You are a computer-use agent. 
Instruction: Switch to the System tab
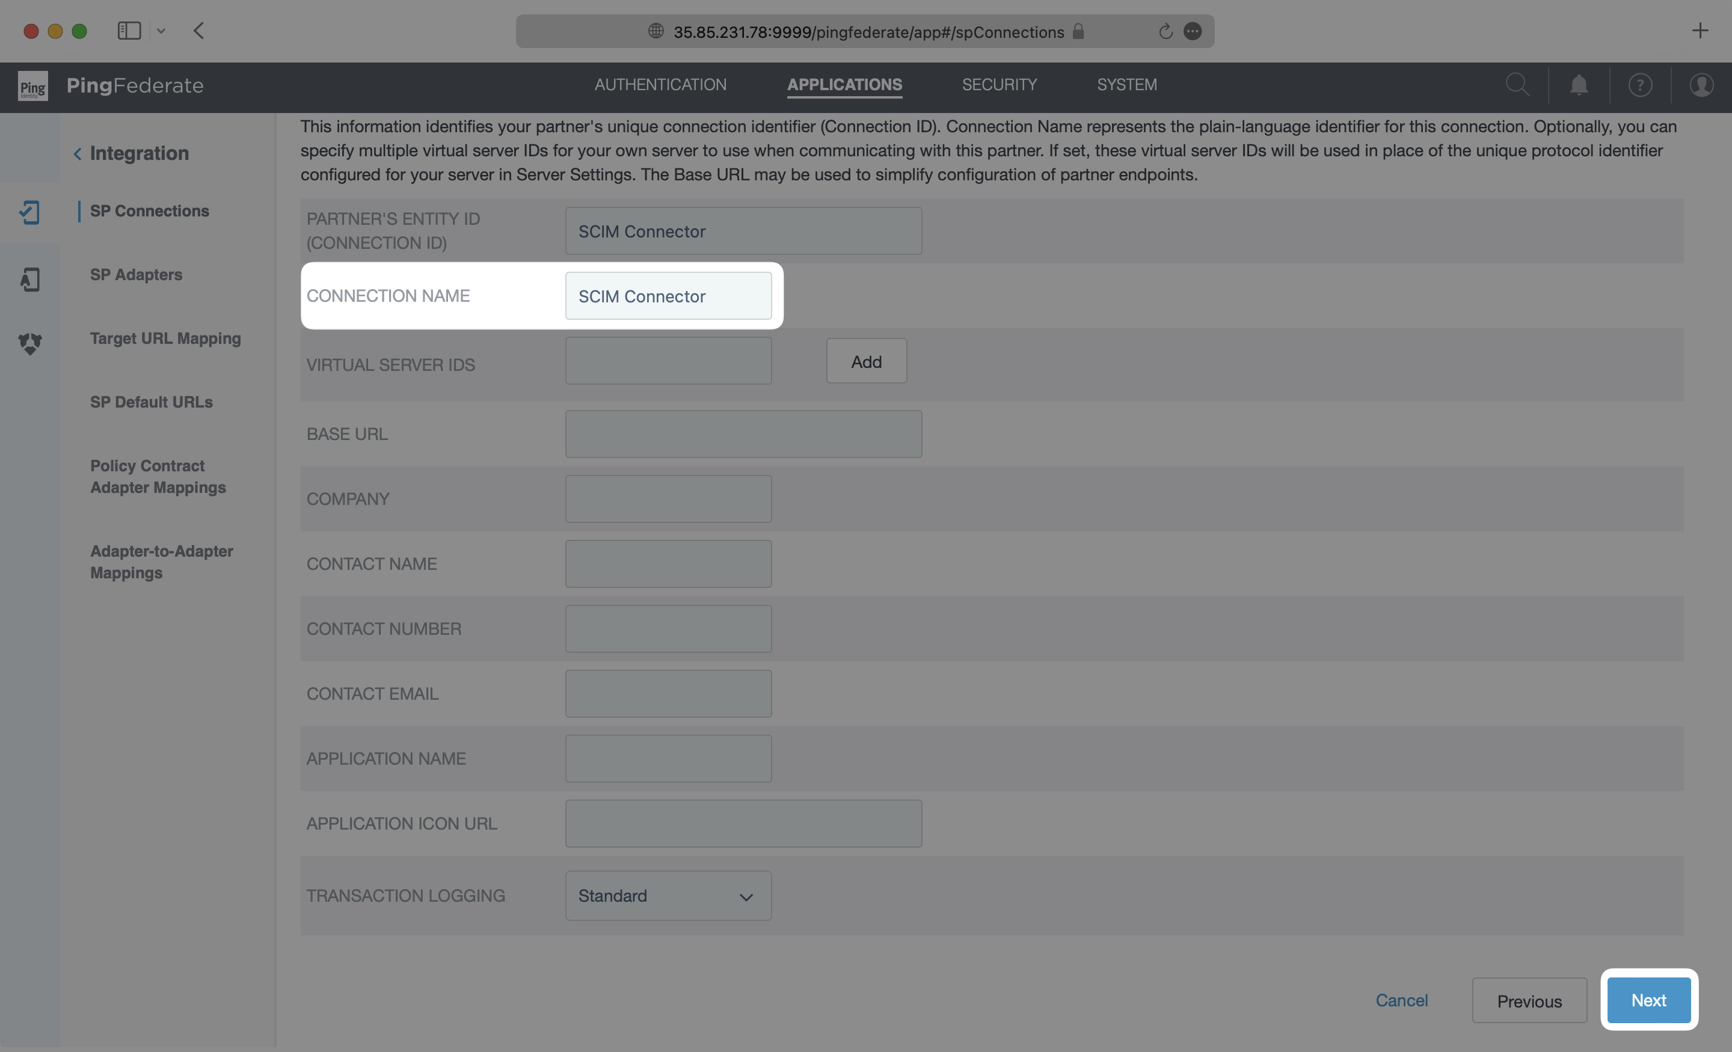1127,84
